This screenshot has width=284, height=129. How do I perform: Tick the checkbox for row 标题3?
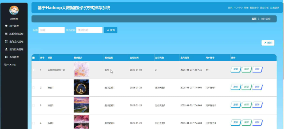coord(33,123)
